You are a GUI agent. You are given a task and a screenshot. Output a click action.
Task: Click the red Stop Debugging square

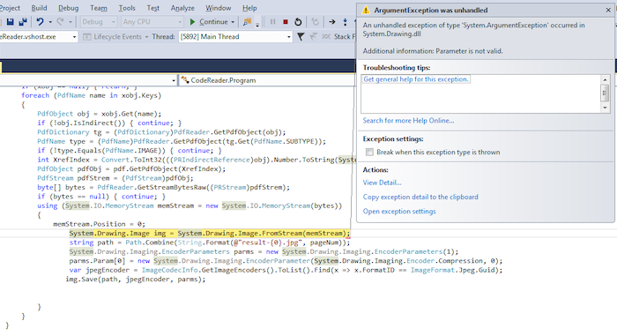click(x=286, y=22)
